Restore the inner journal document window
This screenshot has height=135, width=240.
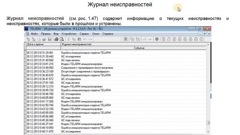tap(204, 34)
